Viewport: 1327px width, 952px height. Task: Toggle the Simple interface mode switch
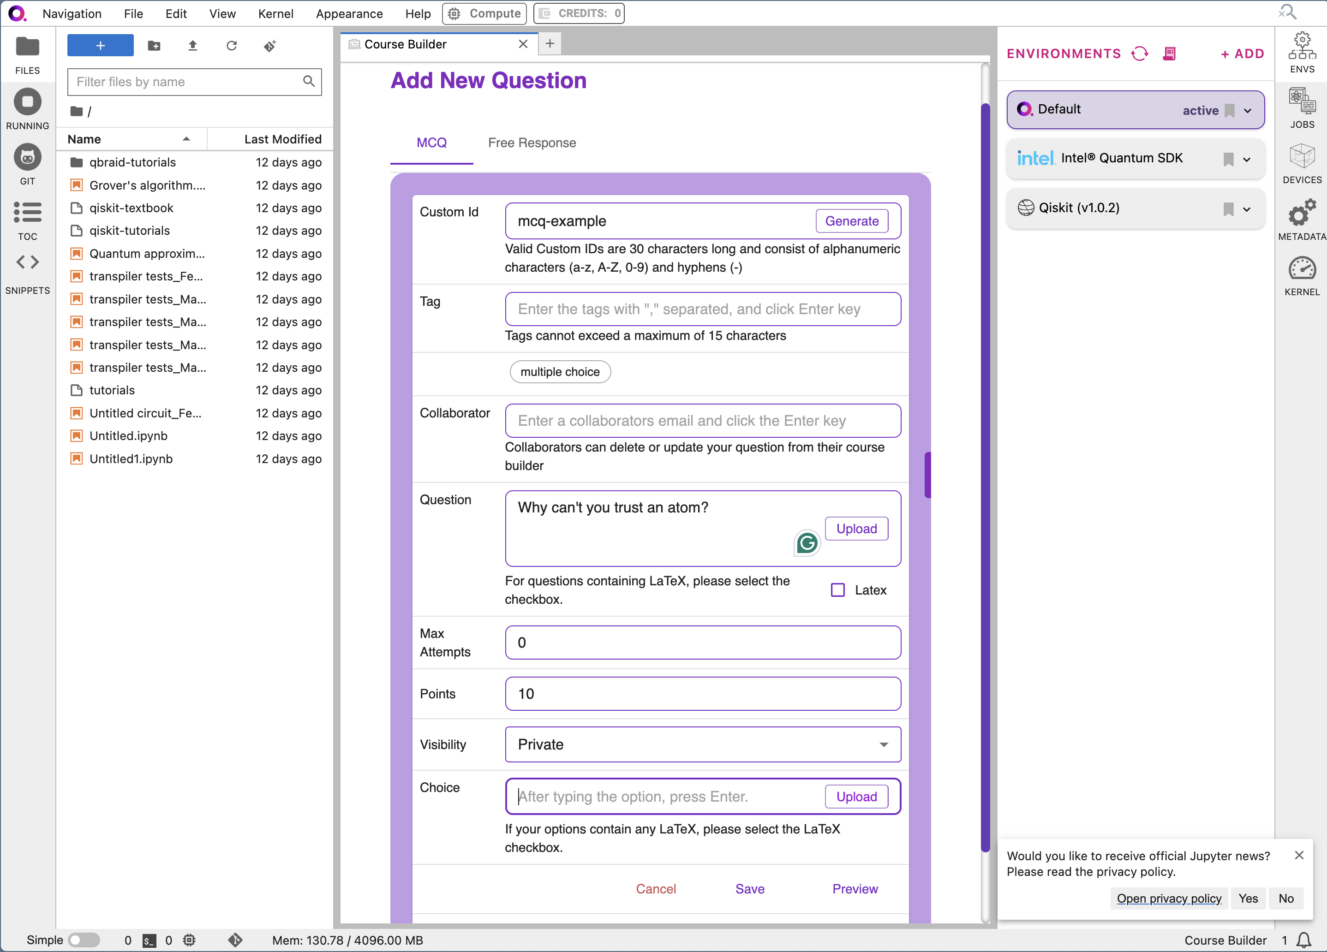[84, 940]
